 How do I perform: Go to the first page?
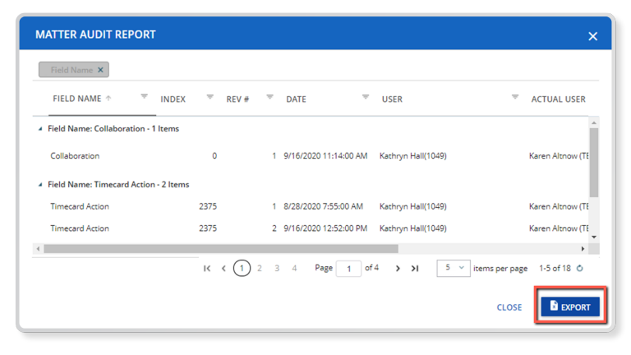pos(207,268)
